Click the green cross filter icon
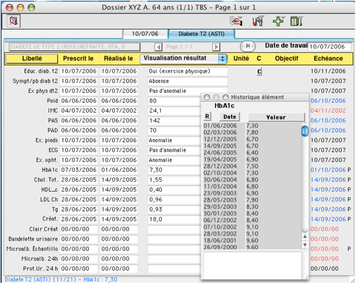356x283 pixels. 279,21
